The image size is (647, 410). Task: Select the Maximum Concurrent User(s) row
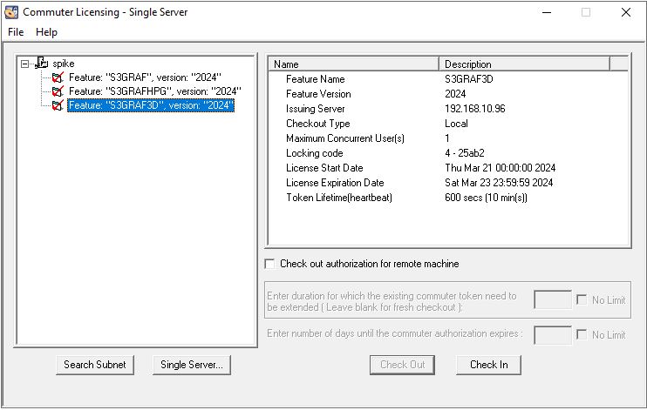(447, 138)
